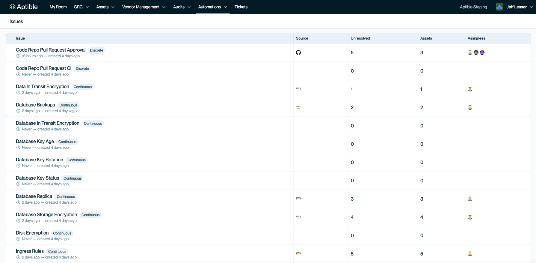Image resolution: width=536 pixels, height=263 pixels.
Task: Expand the Assets menu chevron
Action: click(113, 7)
